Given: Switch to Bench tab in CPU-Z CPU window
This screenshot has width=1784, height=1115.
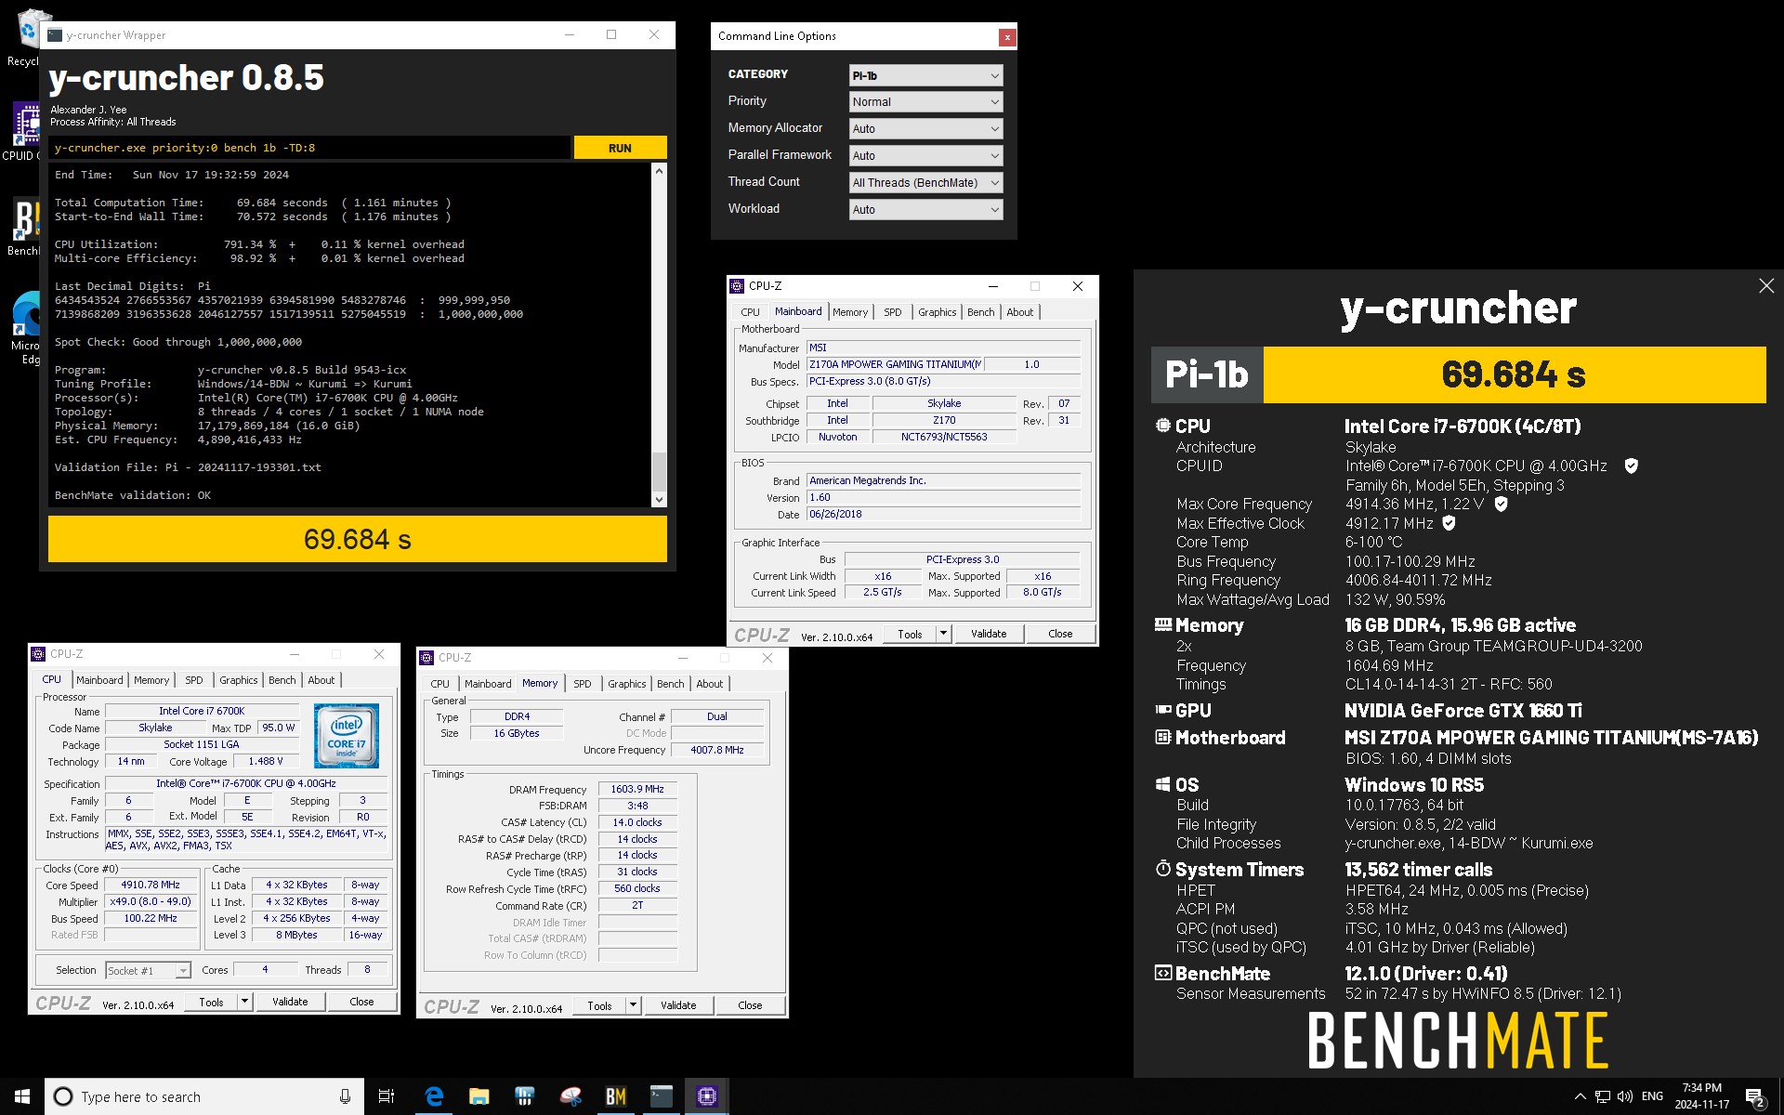Looking at the screenshot, I should 282,680.
